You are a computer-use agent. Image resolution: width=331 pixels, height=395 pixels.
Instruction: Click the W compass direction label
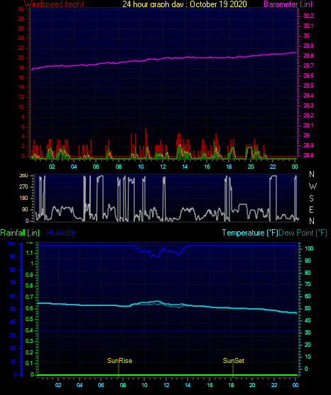pos(313,186)
